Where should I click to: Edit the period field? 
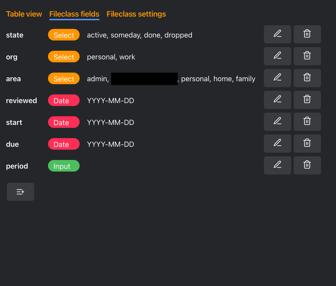point(277,165)
